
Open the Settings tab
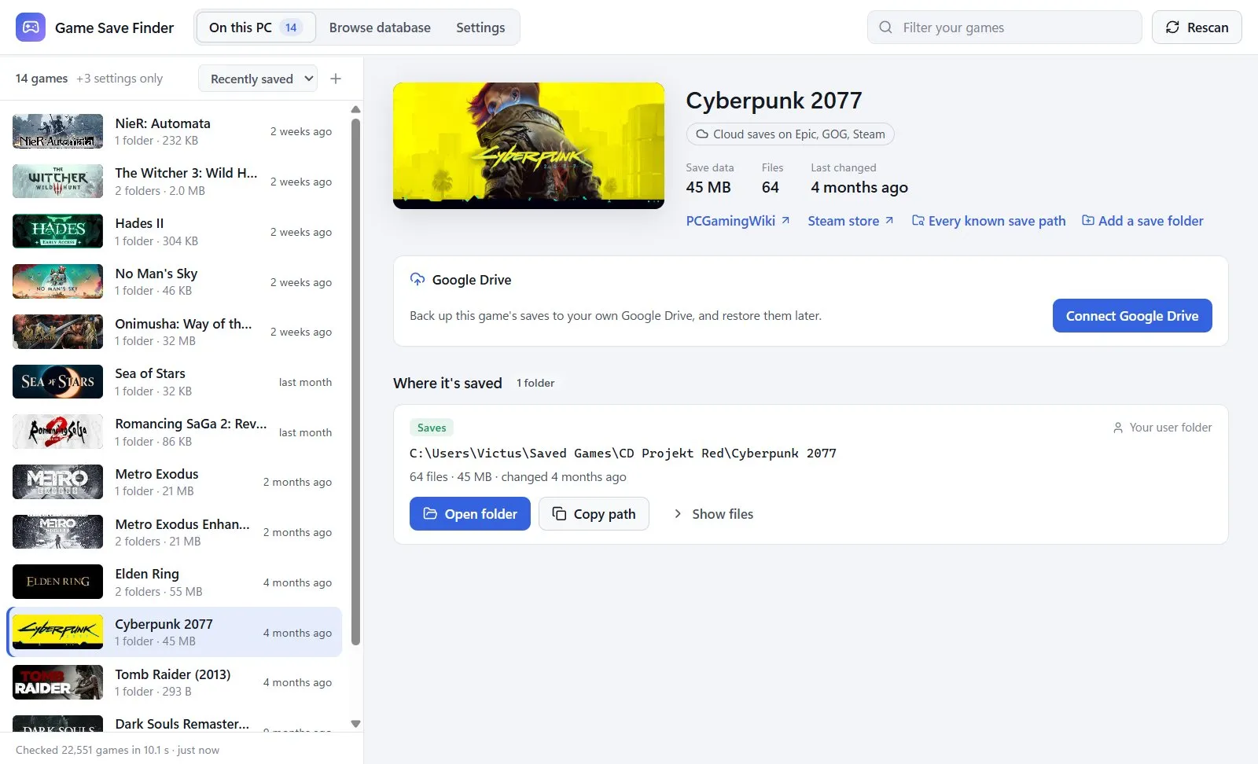[480, 28]
